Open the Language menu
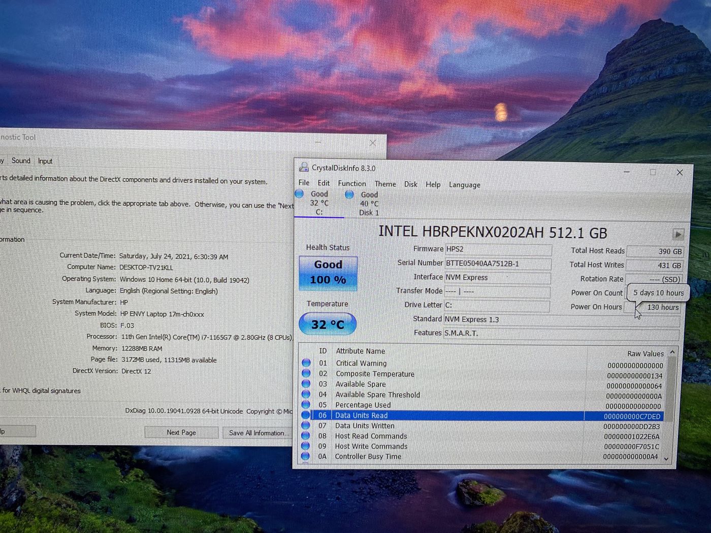This screenshot has width=711, height=533. point(464,185)
